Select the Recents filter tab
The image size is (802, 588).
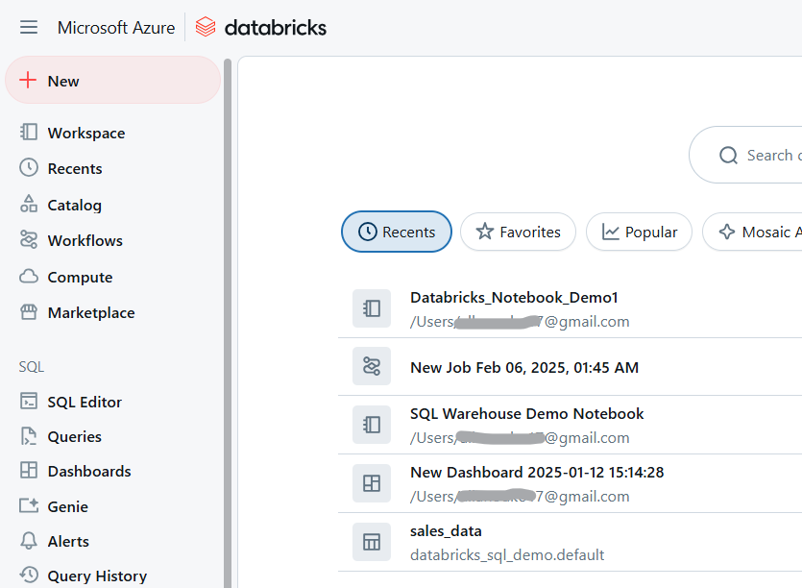click(397, 232)
